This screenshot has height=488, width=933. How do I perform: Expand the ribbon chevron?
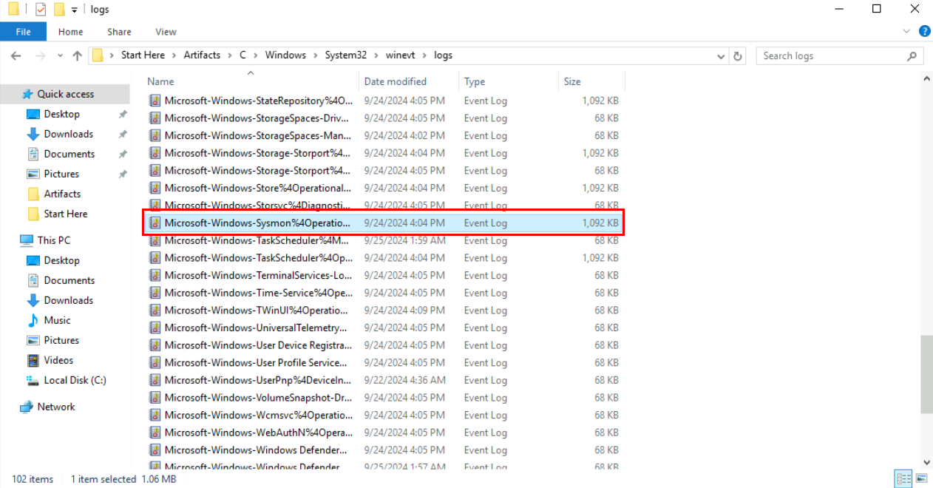click(907, 32)
